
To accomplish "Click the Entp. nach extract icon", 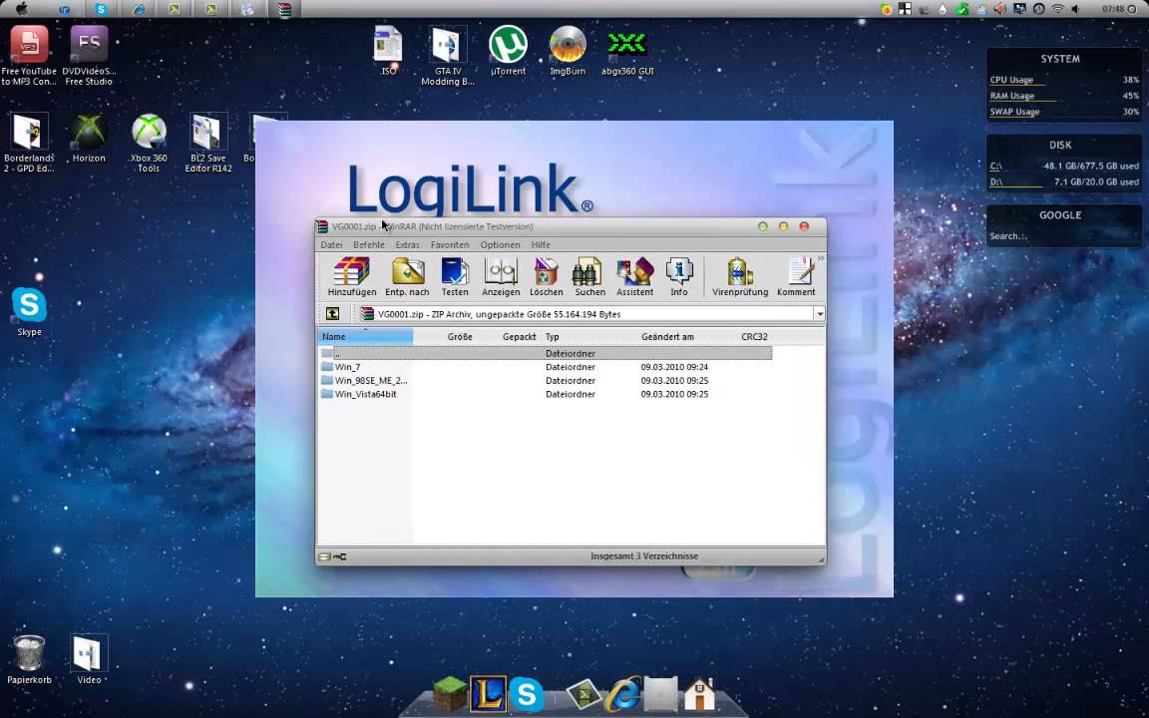I will [x=407, y=277].
